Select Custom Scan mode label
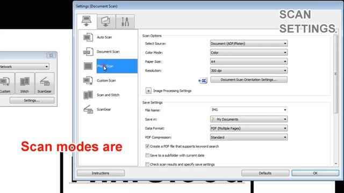344x193 pixels. pyautogui.click(x=106, y=80)
